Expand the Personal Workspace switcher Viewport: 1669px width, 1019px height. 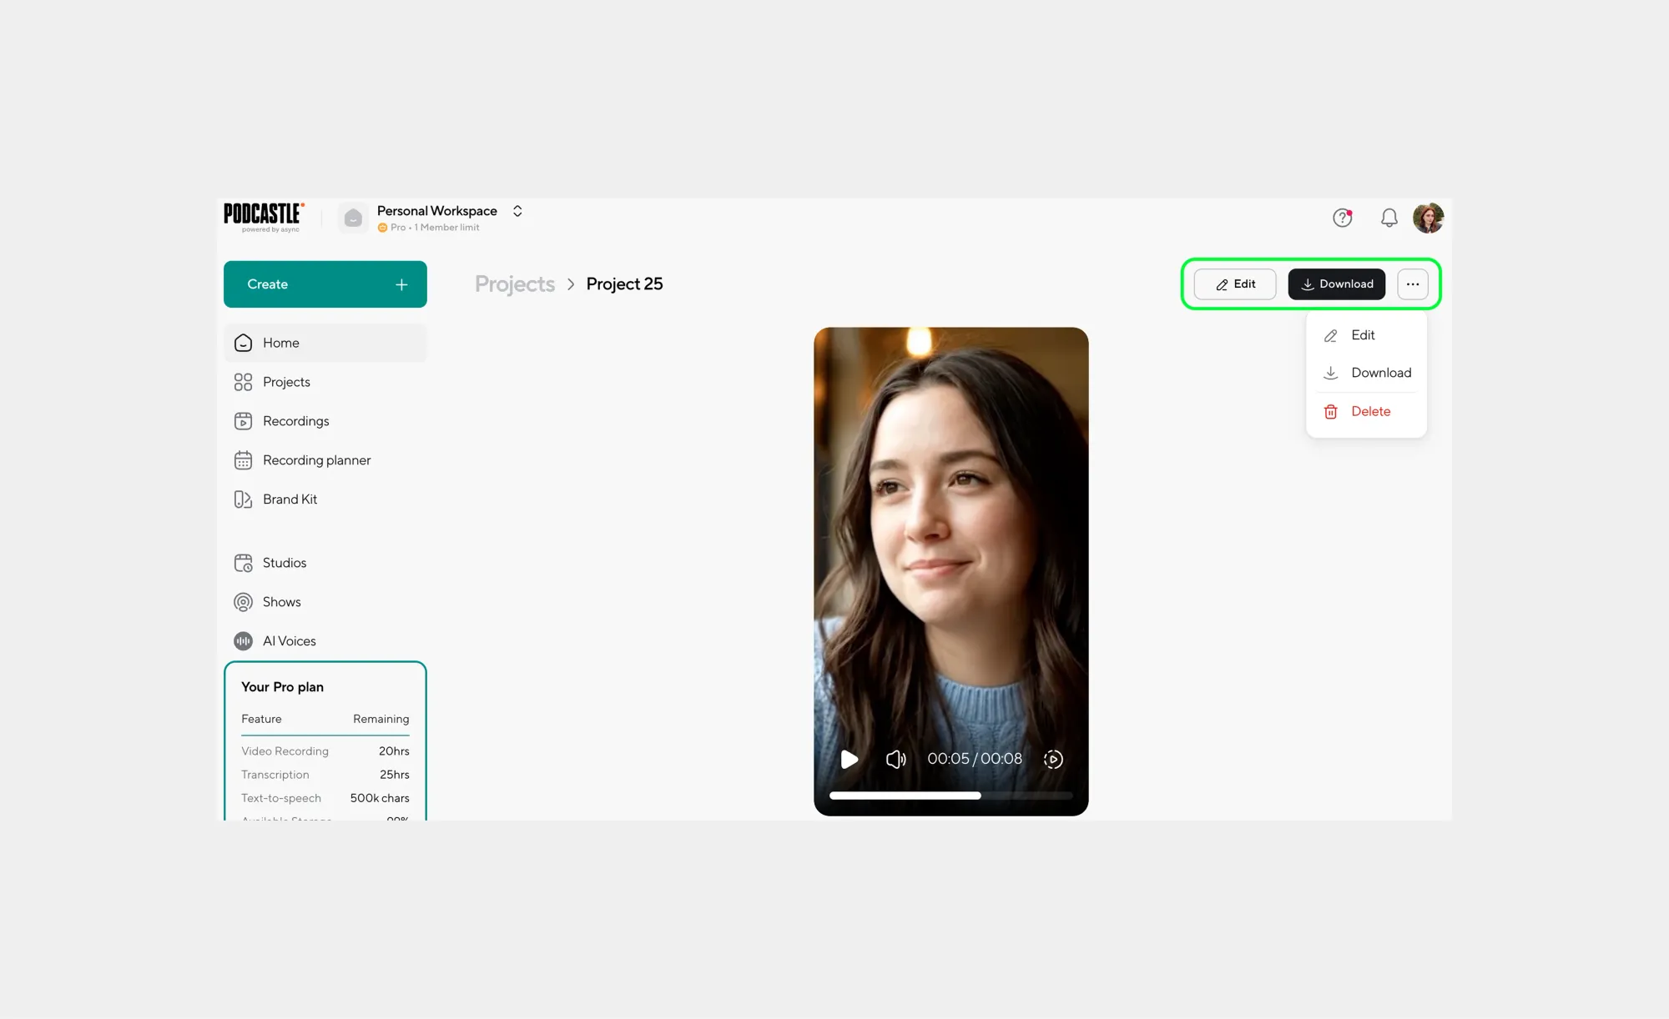517,211
